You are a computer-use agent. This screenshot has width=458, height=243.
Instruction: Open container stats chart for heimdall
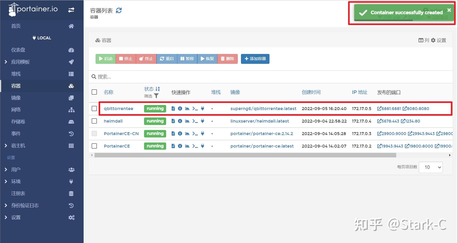(x=187, y=121)
